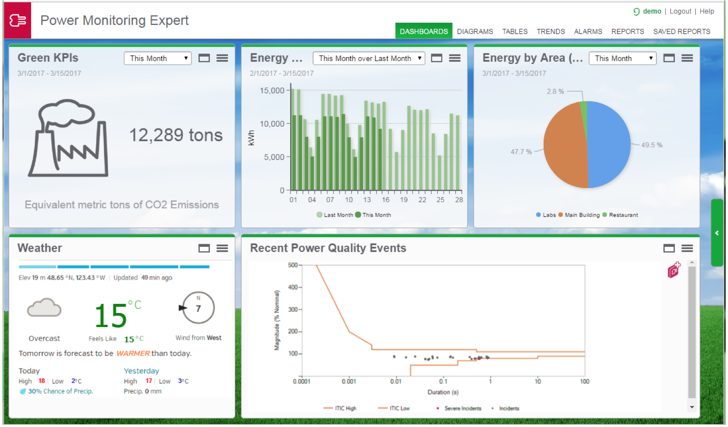This screenshot has width=728, height=427.
Task: Toggle Severe Incidents in legend
Action: (459, 408)
